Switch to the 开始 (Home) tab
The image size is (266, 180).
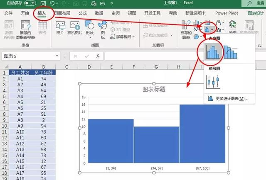[25, 13]
